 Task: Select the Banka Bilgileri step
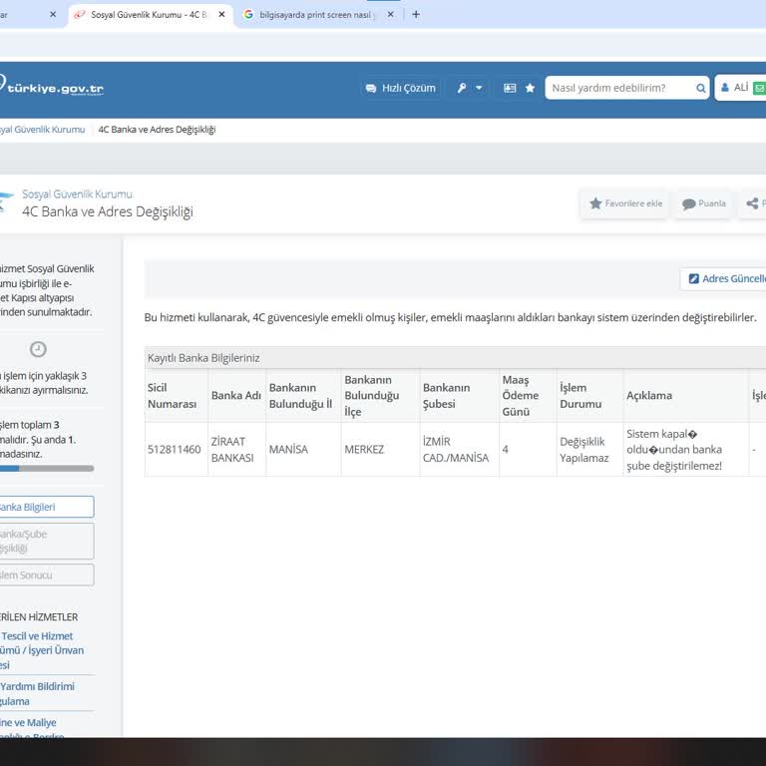pos(46,507)
